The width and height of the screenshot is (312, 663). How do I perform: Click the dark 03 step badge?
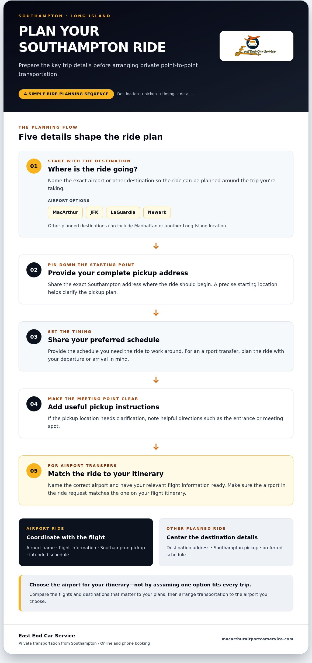pos(34,337)
